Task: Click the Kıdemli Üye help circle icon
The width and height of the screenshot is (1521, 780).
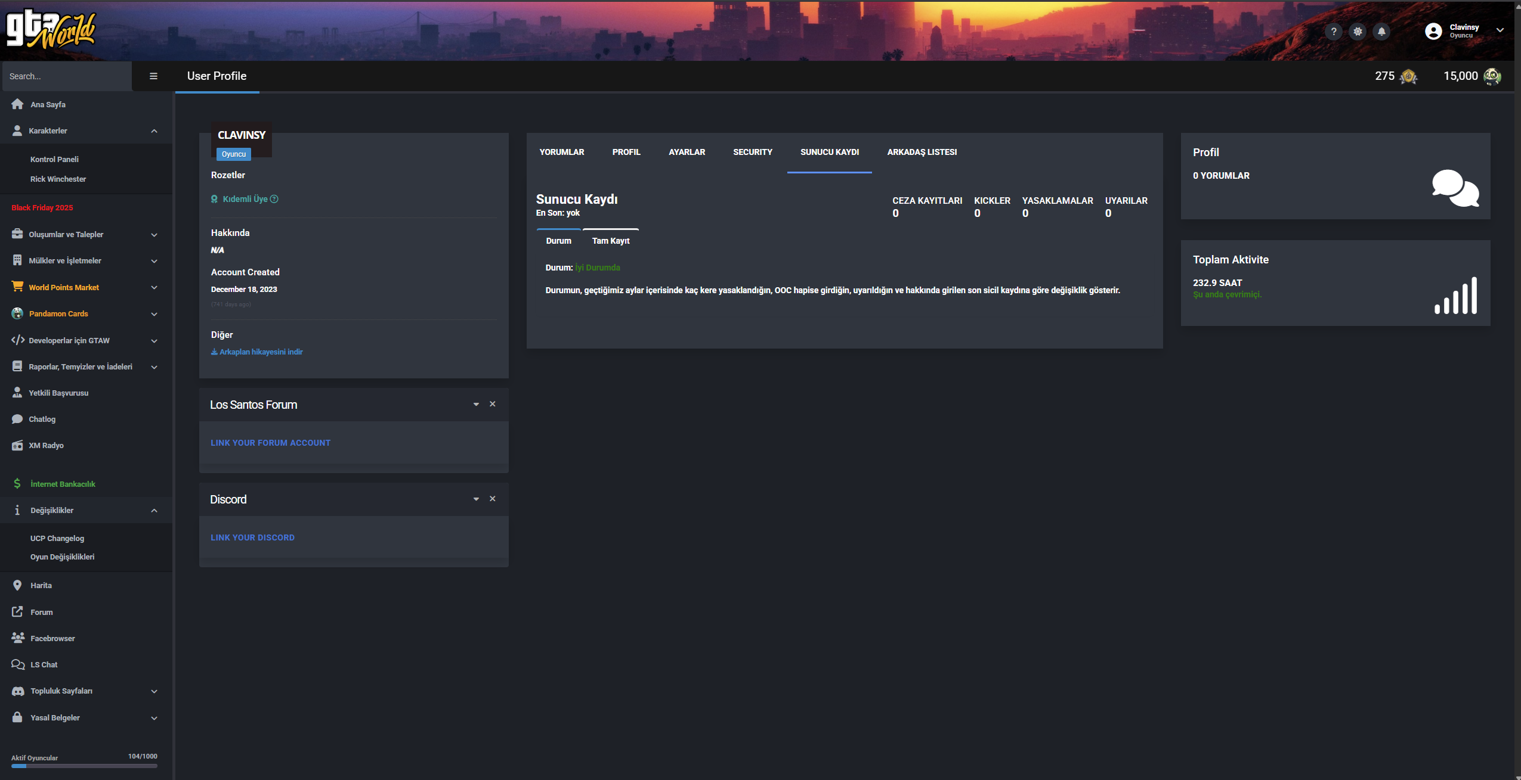Action: [274, 199]
